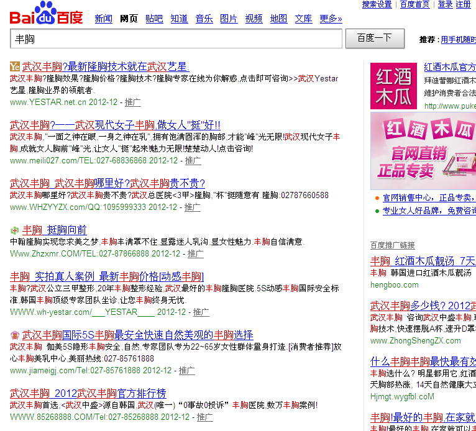Open the 红酒木瓜 square logo ad

[394, 86]
